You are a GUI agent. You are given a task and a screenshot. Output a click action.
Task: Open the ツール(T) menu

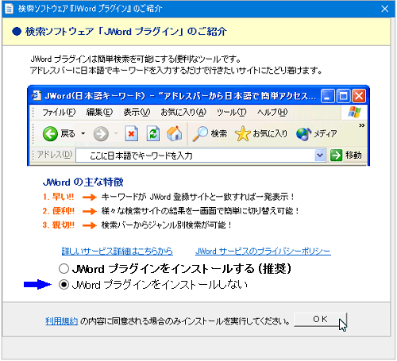(232, 112)
